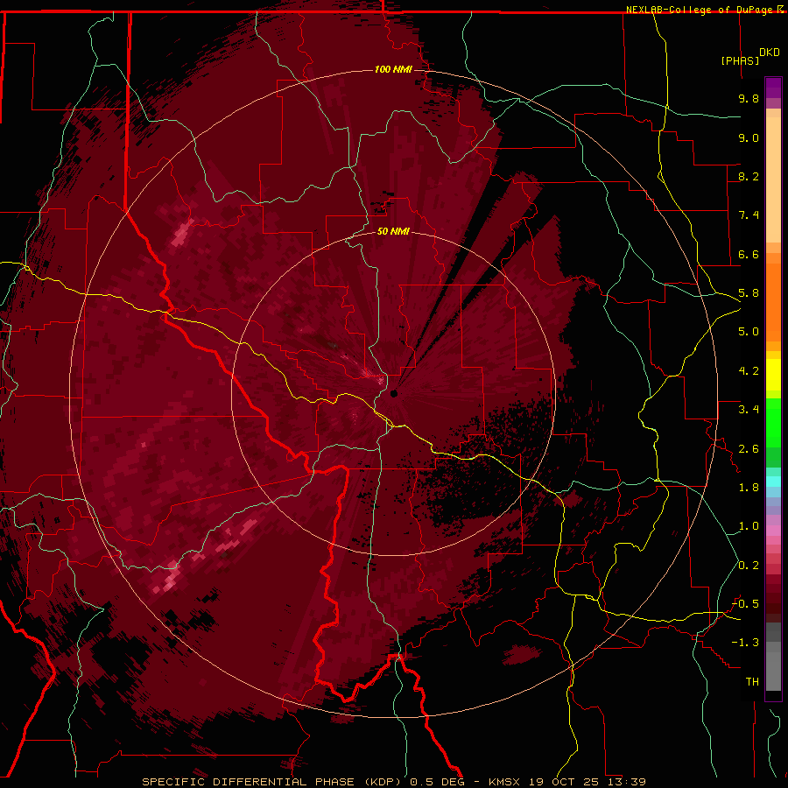Image resolution: width=788 pixels, height=788 pixels.
Task: Click the 7.4 value on color scale
Action: 749,215
